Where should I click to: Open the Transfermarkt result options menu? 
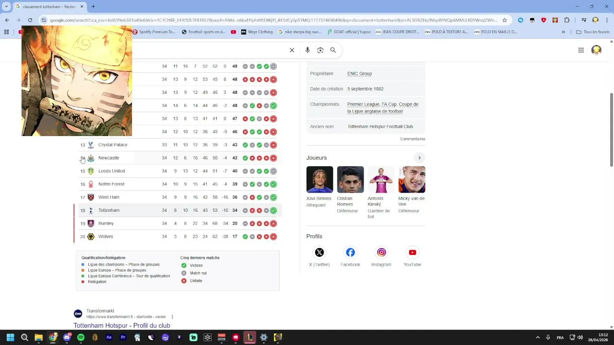pos(172,317)
